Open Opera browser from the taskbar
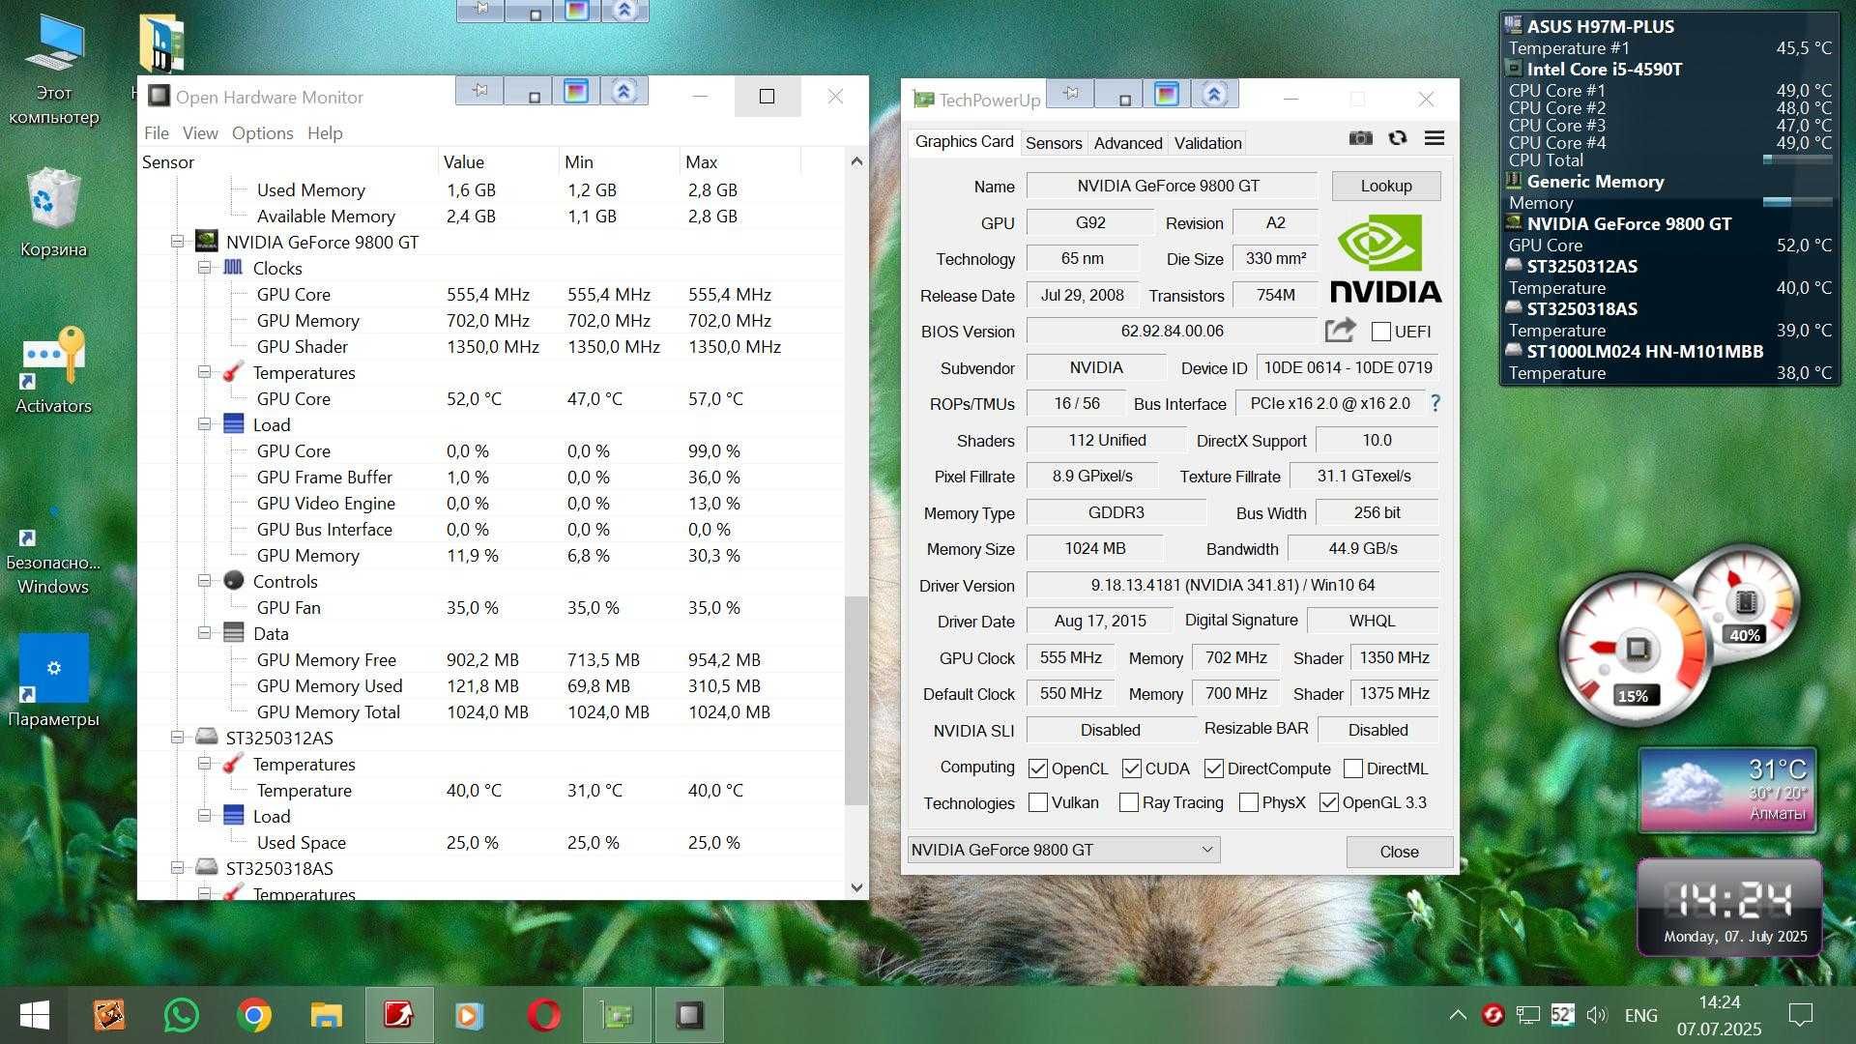The image size is (1856, 1044). tap(544, 1015)
